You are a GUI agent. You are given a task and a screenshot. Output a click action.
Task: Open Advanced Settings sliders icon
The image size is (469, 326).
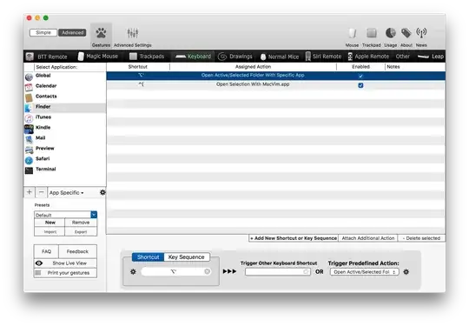click(x=133, y=33)
